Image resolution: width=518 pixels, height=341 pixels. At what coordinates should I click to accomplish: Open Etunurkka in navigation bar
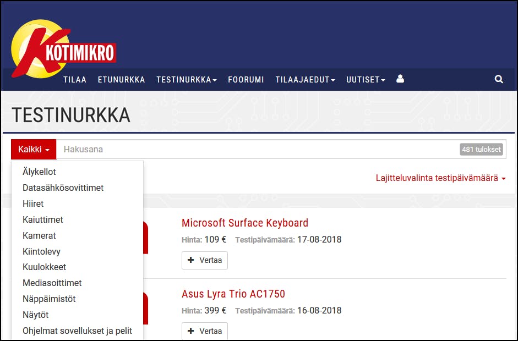(121, 80)
